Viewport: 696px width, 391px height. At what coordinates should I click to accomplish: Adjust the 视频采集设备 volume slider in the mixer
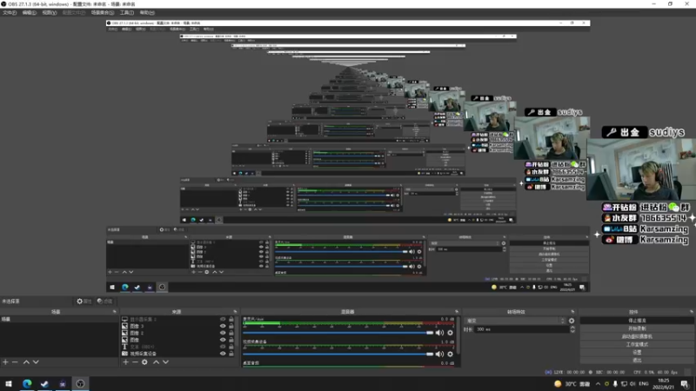click(x=338, y=354)
